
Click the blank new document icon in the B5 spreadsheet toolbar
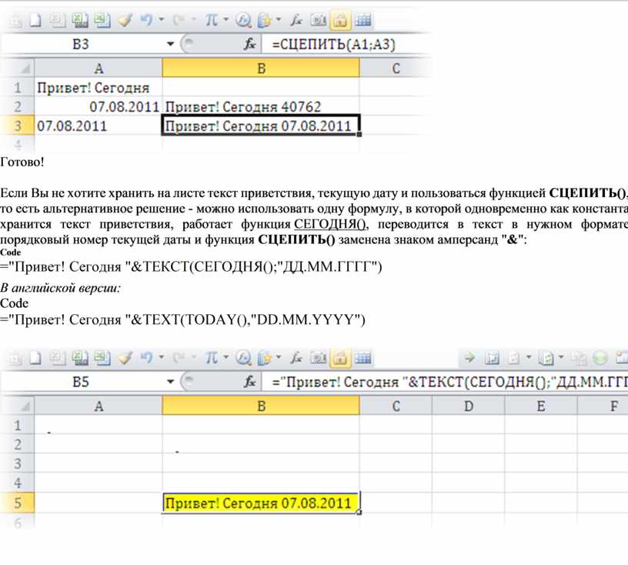pos(36,358)
